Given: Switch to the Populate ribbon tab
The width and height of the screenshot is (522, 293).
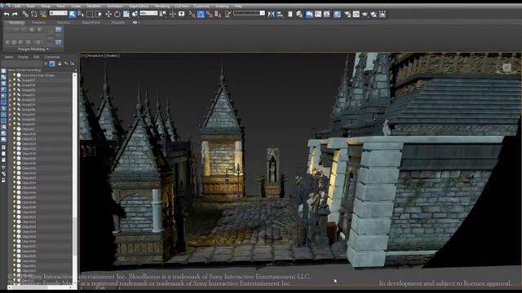Looking at the screenshot, I should click(x=117, y=23).
